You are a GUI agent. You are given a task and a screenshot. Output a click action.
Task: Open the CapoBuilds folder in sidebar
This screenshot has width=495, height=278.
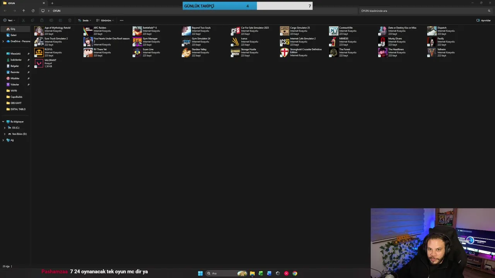[x=15, y=97]
